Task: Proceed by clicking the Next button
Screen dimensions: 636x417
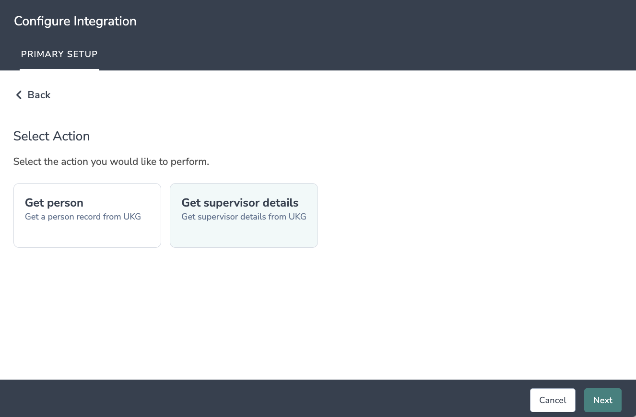Action: (x=602, y=400)
